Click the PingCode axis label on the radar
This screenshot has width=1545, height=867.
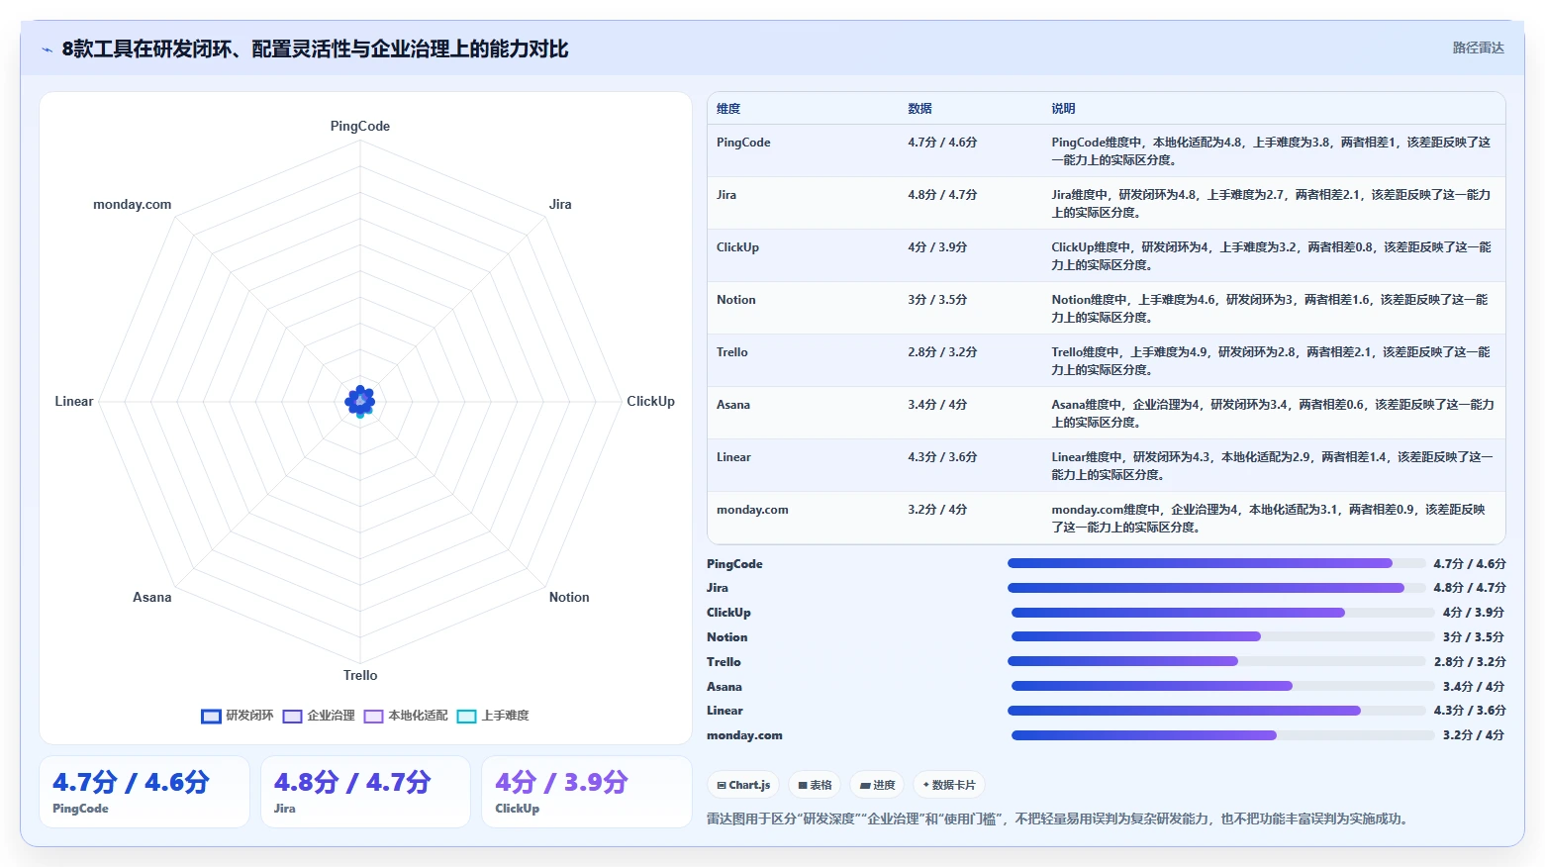click(360, 127)
